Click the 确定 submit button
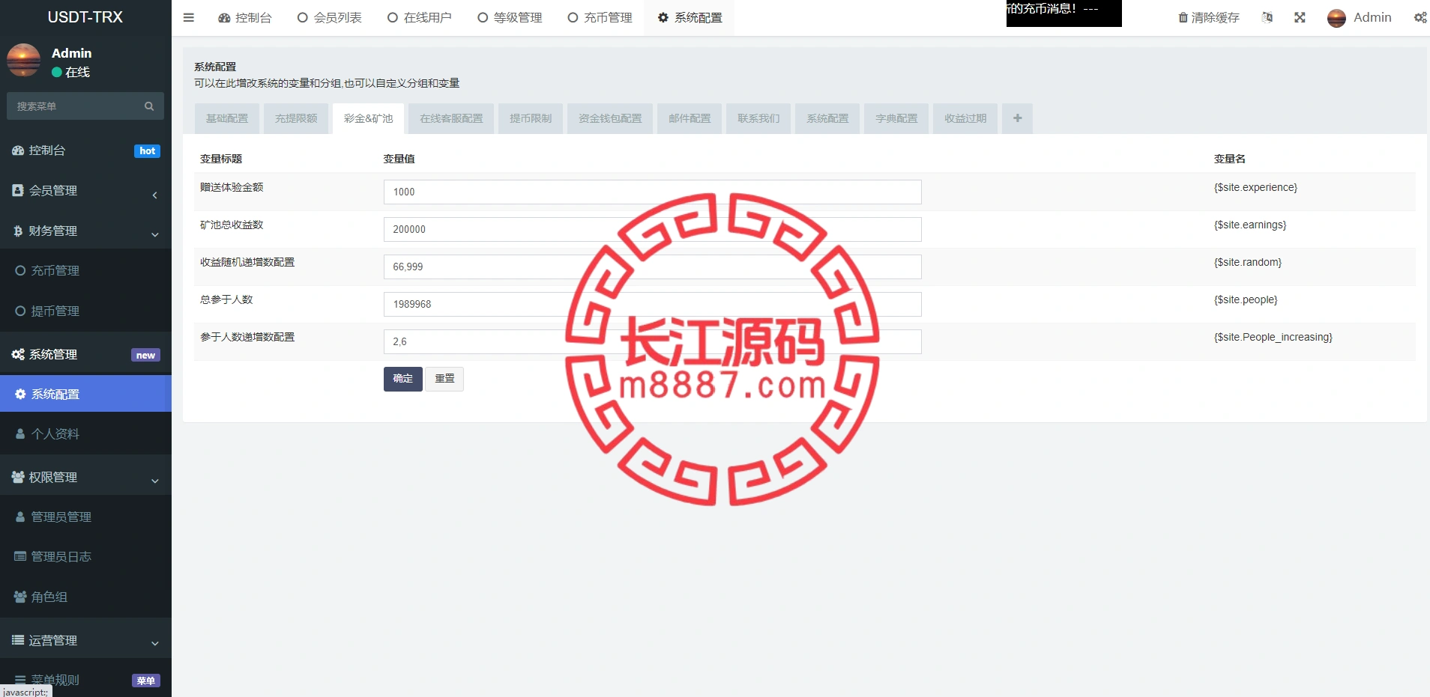The image size is (1430, 697). point(403,379)
